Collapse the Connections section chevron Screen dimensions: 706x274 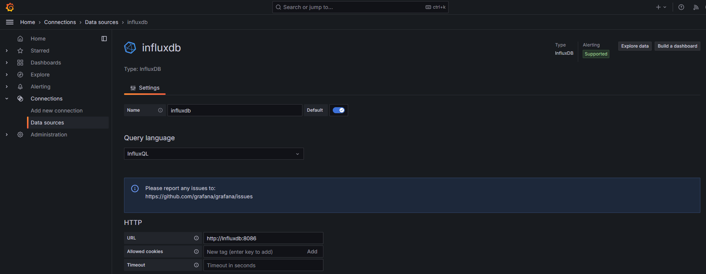tap(7, 99)
